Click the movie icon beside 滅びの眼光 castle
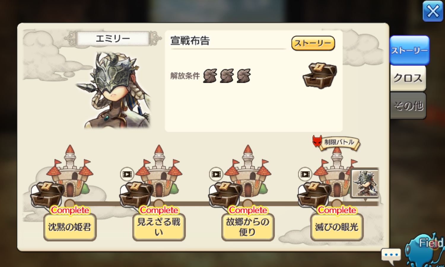Screen dimensions: 445x267 (305, 174)
